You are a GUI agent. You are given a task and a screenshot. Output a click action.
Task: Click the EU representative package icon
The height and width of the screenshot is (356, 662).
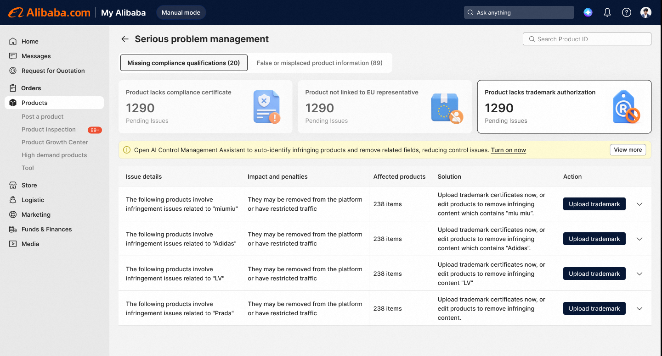pos(447,108)
